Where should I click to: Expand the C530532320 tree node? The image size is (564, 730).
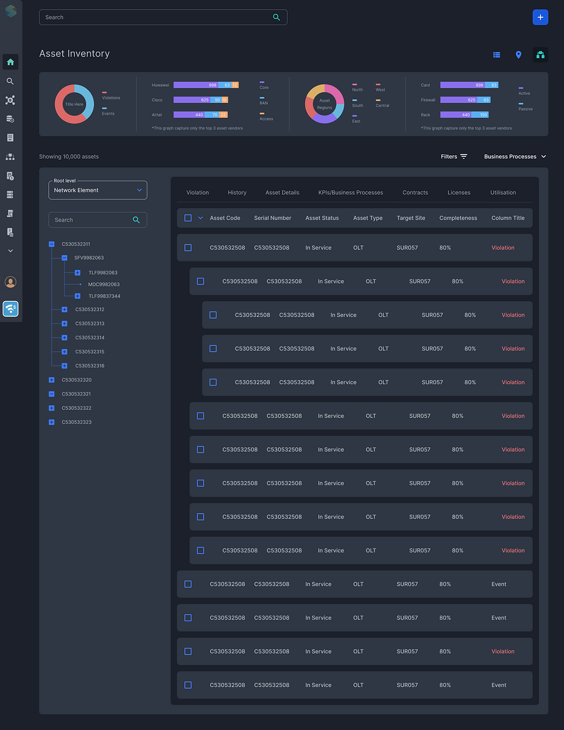coord(52,380)
